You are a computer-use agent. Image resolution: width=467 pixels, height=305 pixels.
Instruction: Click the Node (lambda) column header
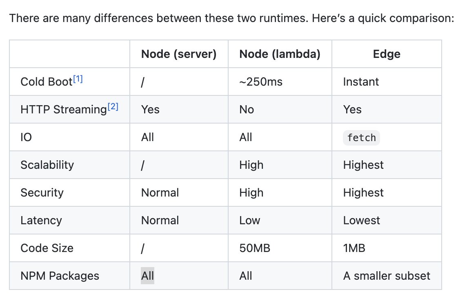click(x=280, y=54)
